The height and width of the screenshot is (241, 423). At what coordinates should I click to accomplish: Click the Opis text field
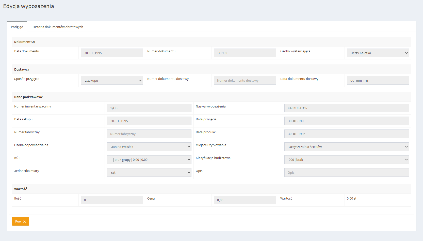pos(346,172)
